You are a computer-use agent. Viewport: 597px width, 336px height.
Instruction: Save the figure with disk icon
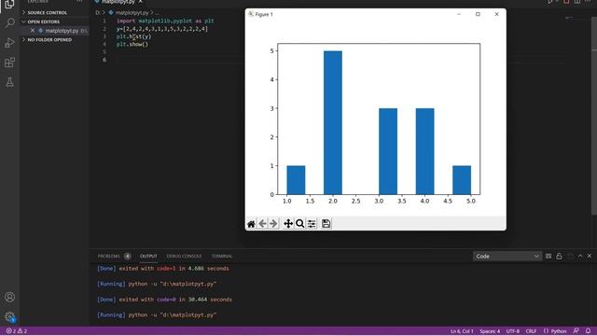coord(326,224)
